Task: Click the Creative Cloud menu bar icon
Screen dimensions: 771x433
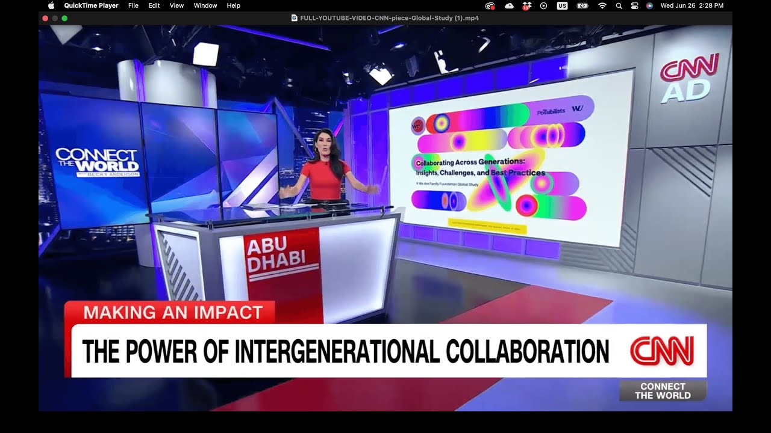Action: (490, 5)
